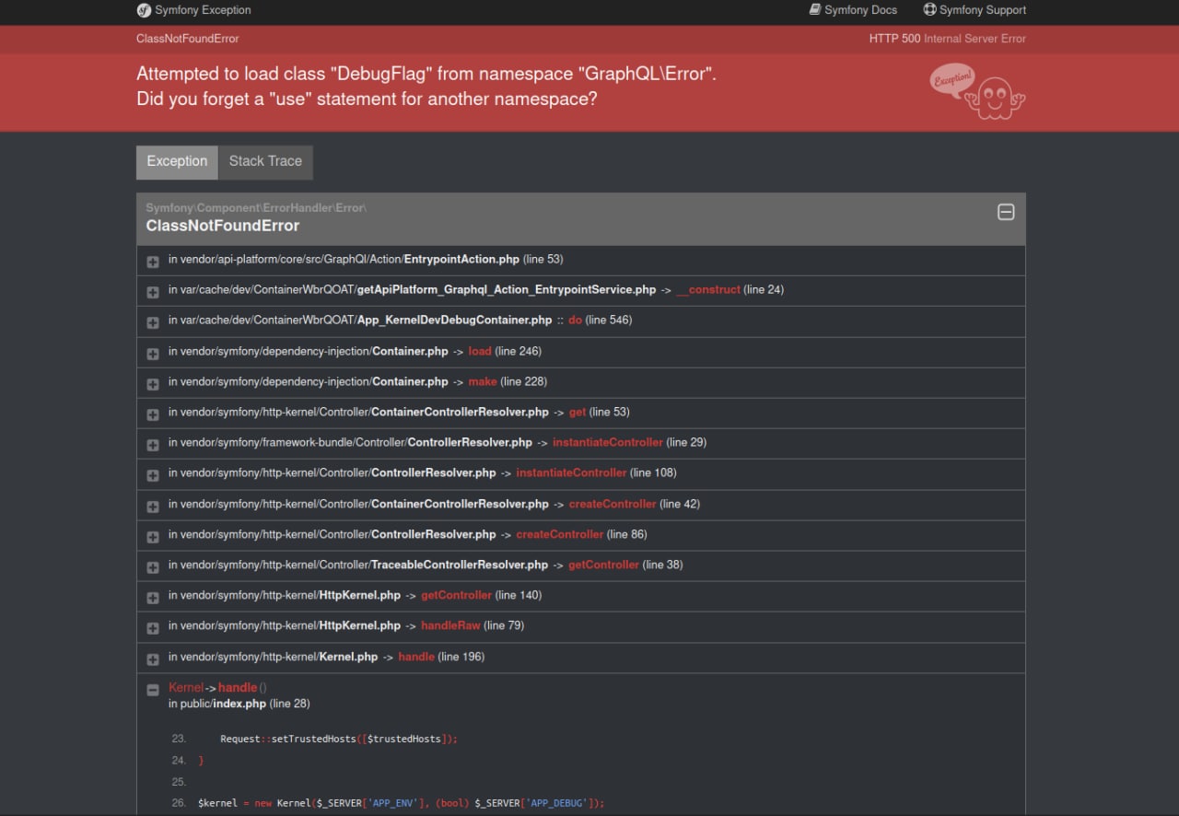The width and height of the screenshot is (1179, 816).
Task: Open the Symfony Docs link
Action: 852,10
